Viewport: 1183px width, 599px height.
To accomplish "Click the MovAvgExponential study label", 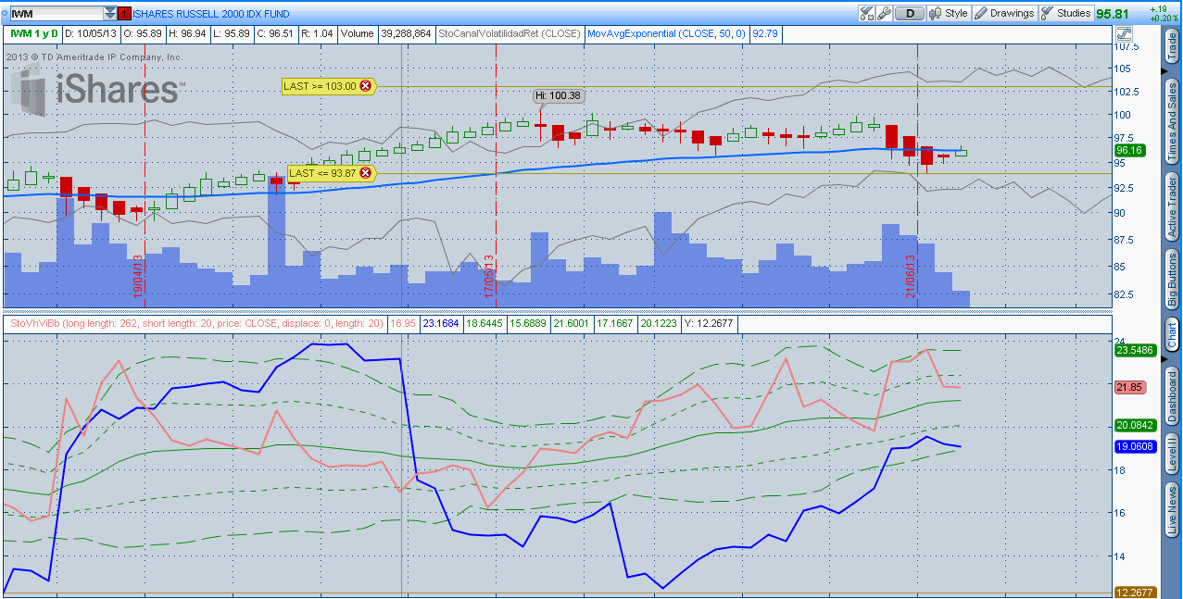I will (666, 33).
